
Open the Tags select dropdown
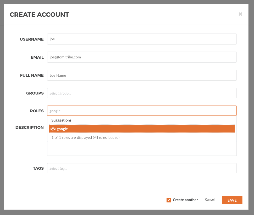pyautogui.click(x=142, y=168)
